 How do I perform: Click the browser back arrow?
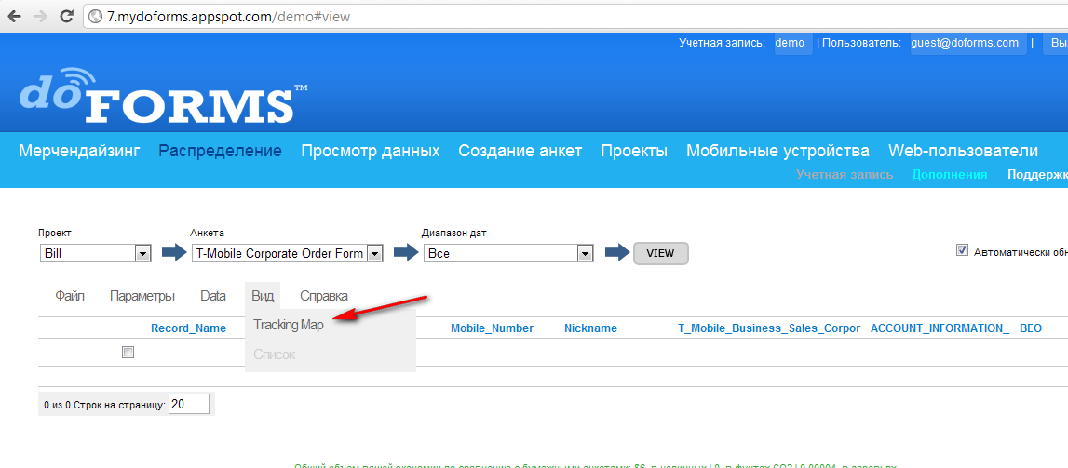tap(16, 16)
